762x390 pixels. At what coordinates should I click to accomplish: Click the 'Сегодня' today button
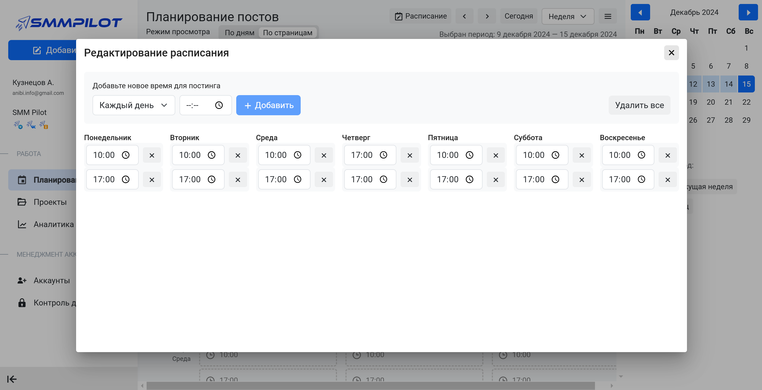coord(519,16)
